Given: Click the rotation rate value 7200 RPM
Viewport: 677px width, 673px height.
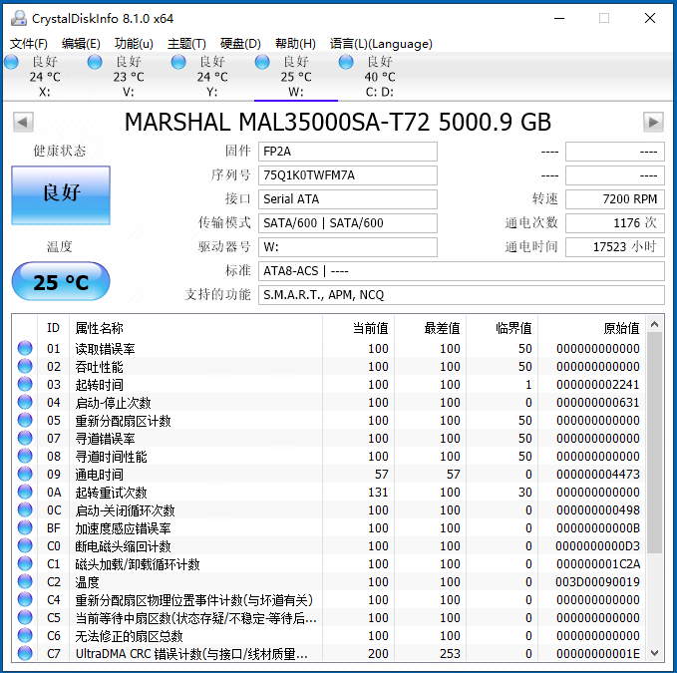Looking at the screenshot, I should click(x=615, y=199).
